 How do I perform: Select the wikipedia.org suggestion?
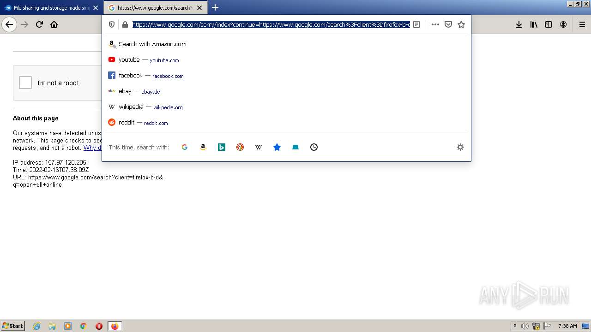click(286, 107)
